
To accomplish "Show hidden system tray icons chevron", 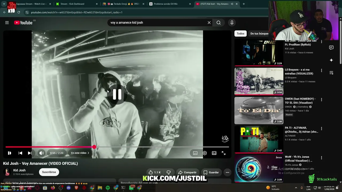I will coord(296,188).
